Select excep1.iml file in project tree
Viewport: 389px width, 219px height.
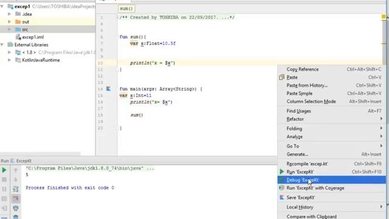pos(33,37)
